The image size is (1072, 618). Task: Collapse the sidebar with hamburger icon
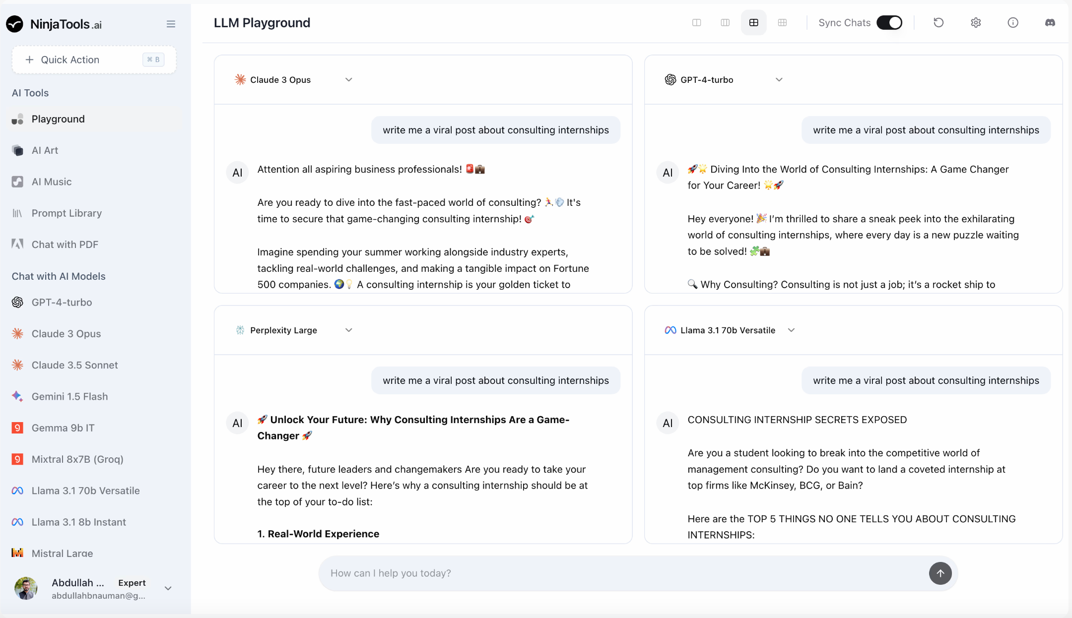171,24
